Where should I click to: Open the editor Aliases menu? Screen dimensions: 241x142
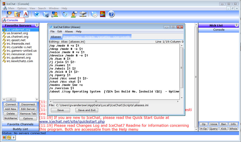(x=69, y=31)
